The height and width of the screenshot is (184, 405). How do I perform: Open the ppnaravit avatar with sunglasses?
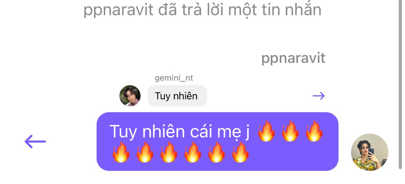[x=370, y=152]
